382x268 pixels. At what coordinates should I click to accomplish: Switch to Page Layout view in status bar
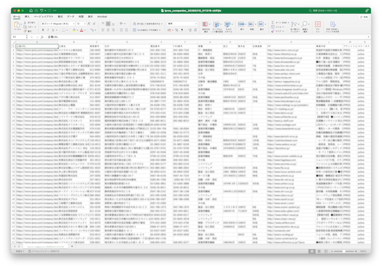pyautogui.click(x=319, y=251)
